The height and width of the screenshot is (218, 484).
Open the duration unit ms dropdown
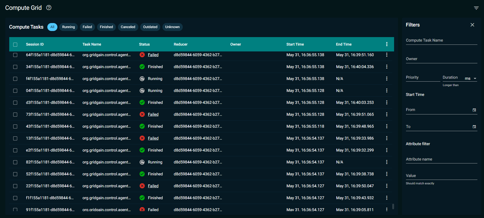coord(471,78)
